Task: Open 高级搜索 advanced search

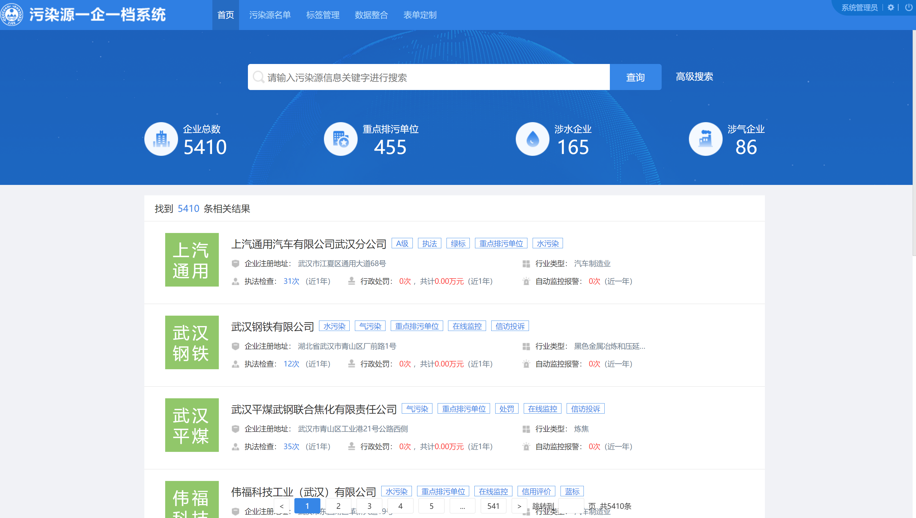Action: tap(694, 77)
